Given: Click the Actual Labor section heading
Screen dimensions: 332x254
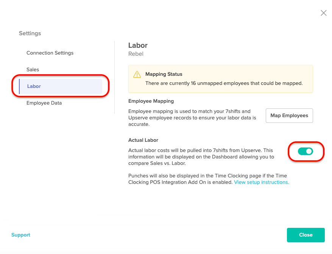Looking at the screenshot, I should click(143, 140).
